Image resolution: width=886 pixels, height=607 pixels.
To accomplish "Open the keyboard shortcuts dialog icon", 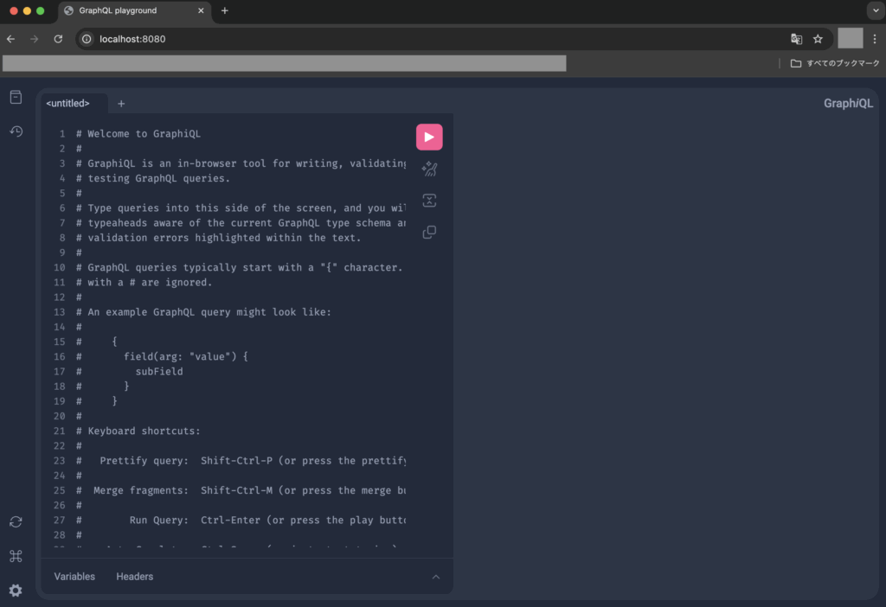I will 16,556.
